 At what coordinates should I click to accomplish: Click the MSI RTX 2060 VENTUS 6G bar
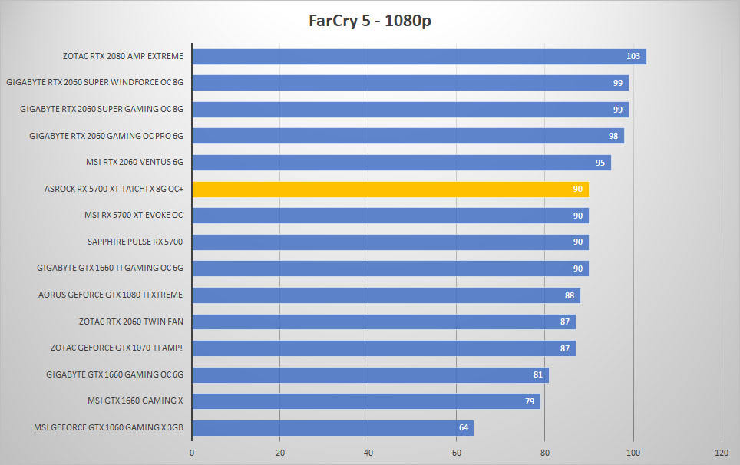point(401,163)
